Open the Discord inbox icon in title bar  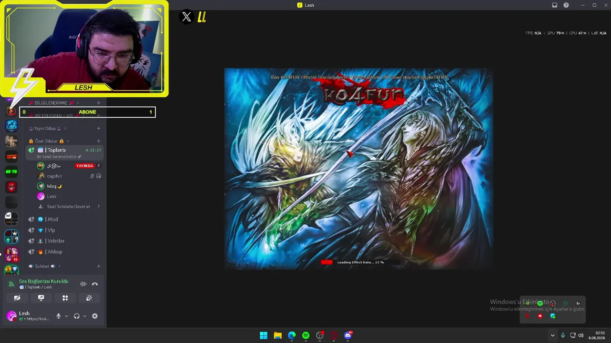pyautogui.click(x=555, y=5)
